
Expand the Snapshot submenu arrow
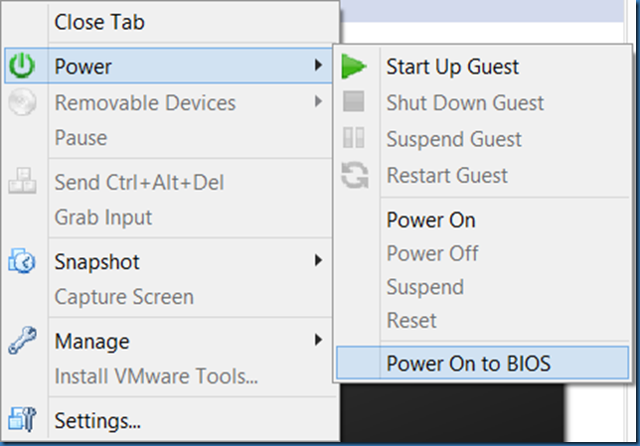pos(318,261)
